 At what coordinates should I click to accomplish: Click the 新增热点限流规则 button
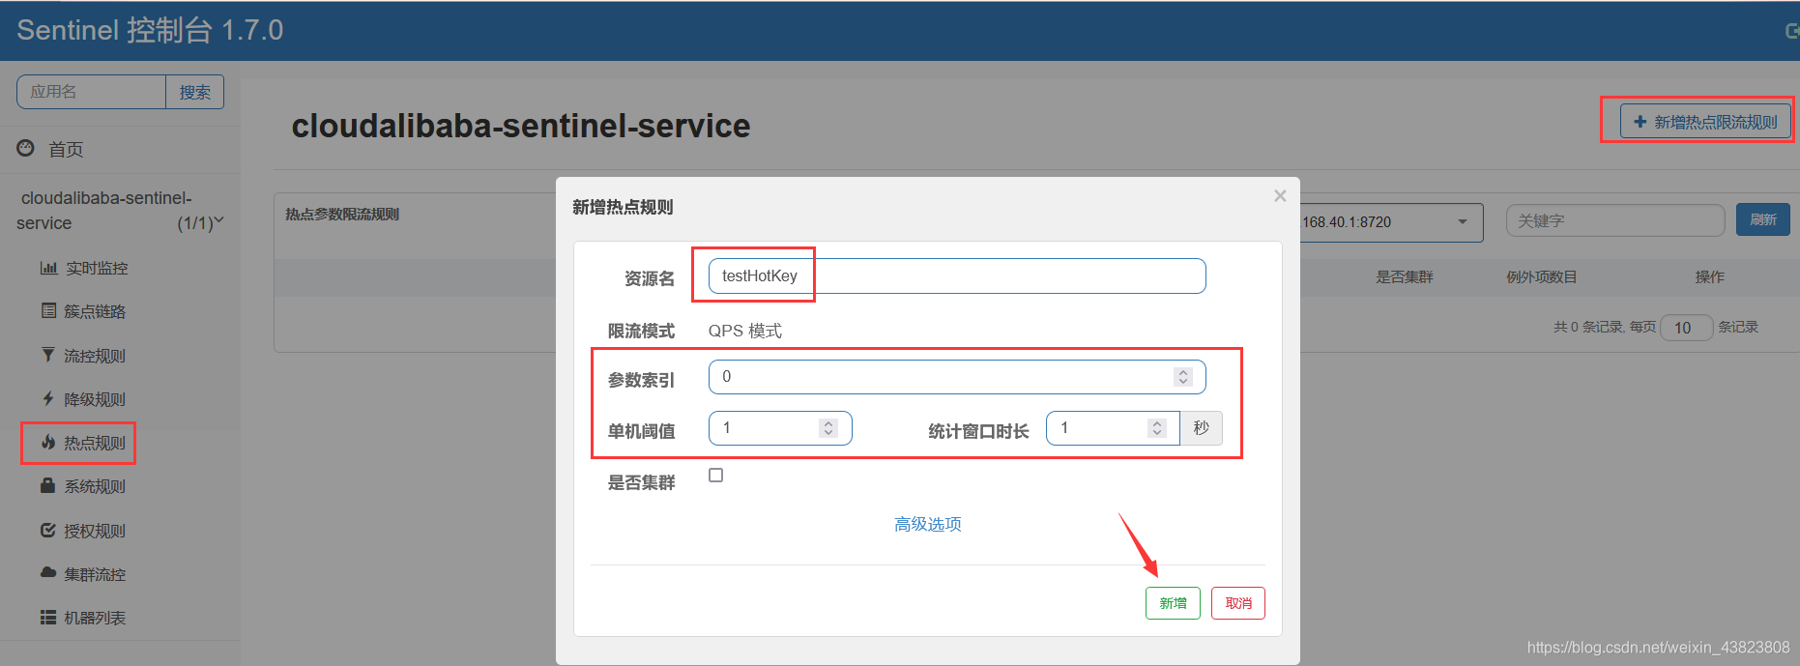pyautogui.click(x=1705, y=122)
